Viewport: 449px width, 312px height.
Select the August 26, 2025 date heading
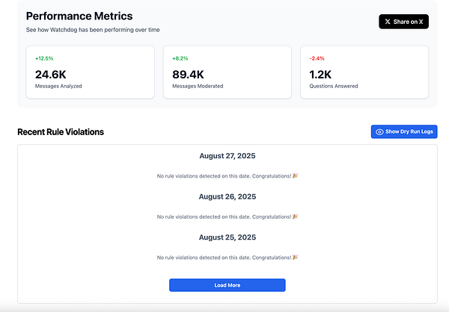(227, 196)
